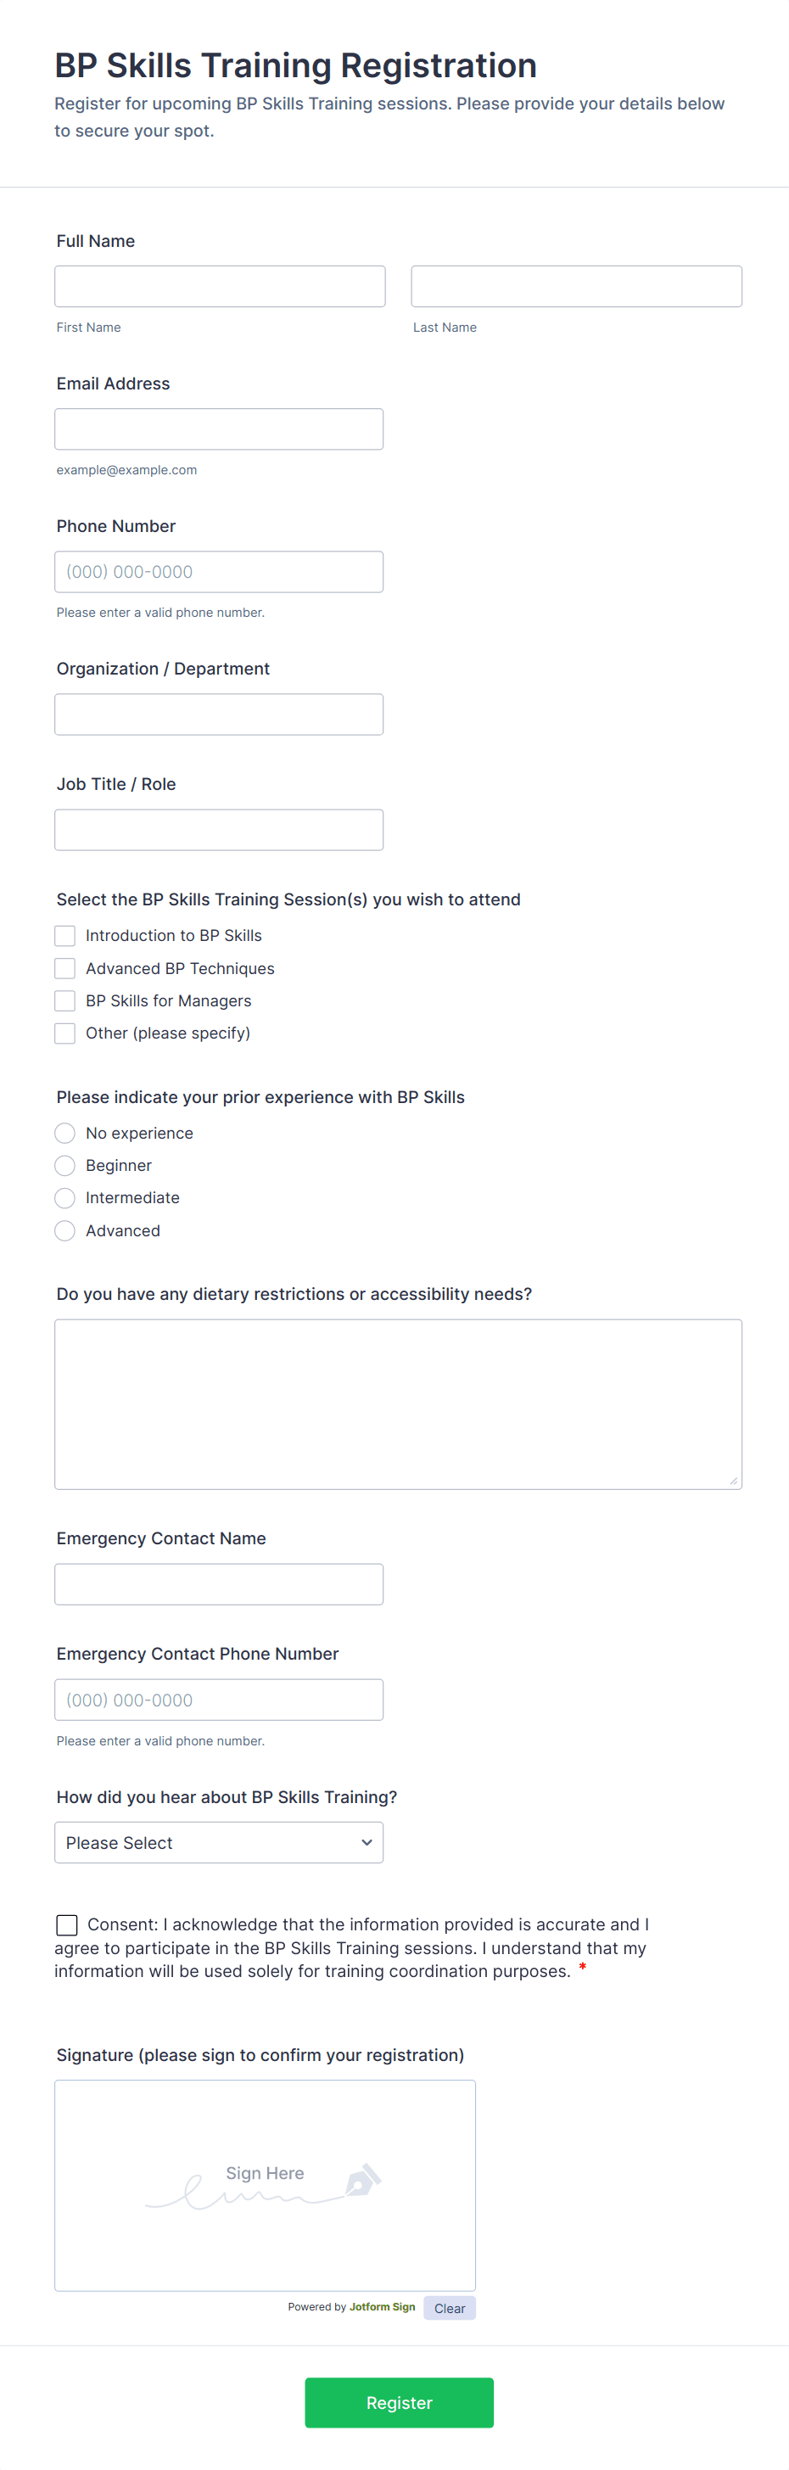
Task: Click the Phone Number field
Action: pos(219,570)
